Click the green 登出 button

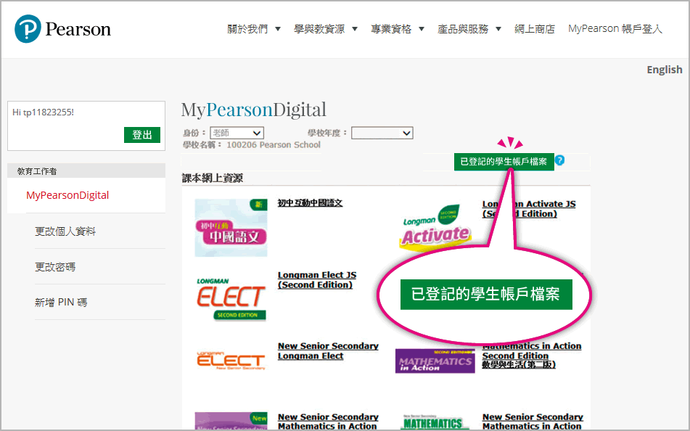(141, 135)
